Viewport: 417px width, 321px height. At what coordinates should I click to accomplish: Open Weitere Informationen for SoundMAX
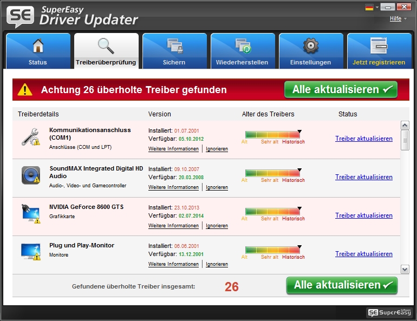[173, 187]
